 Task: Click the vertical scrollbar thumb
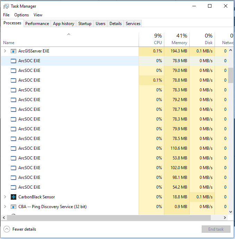230,75
